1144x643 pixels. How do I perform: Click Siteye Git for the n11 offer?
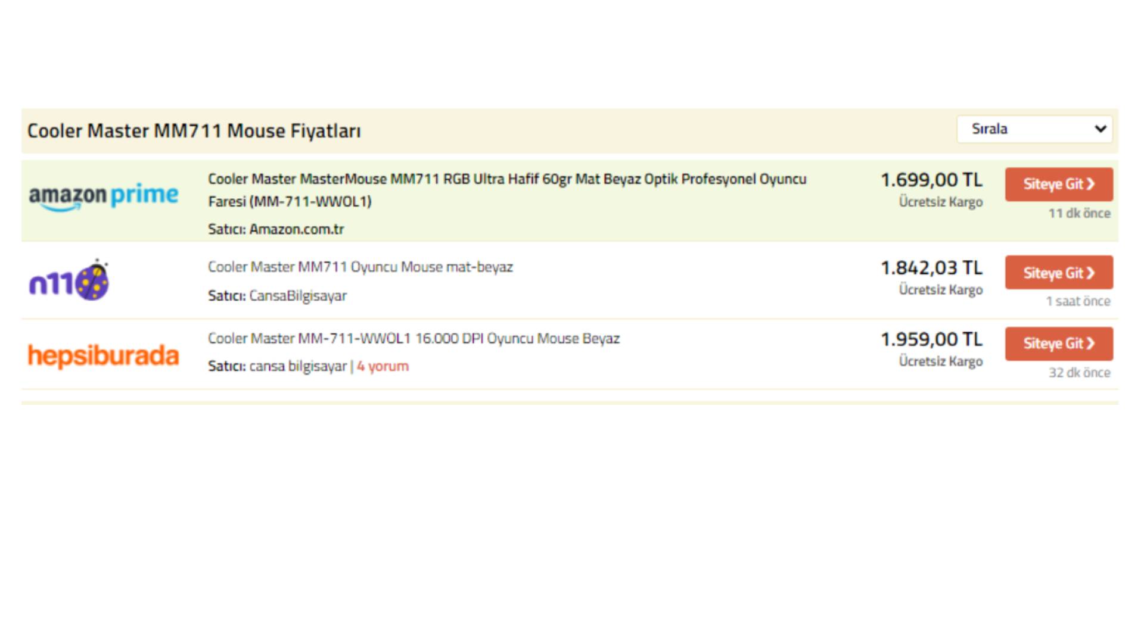click(1058, 273)
